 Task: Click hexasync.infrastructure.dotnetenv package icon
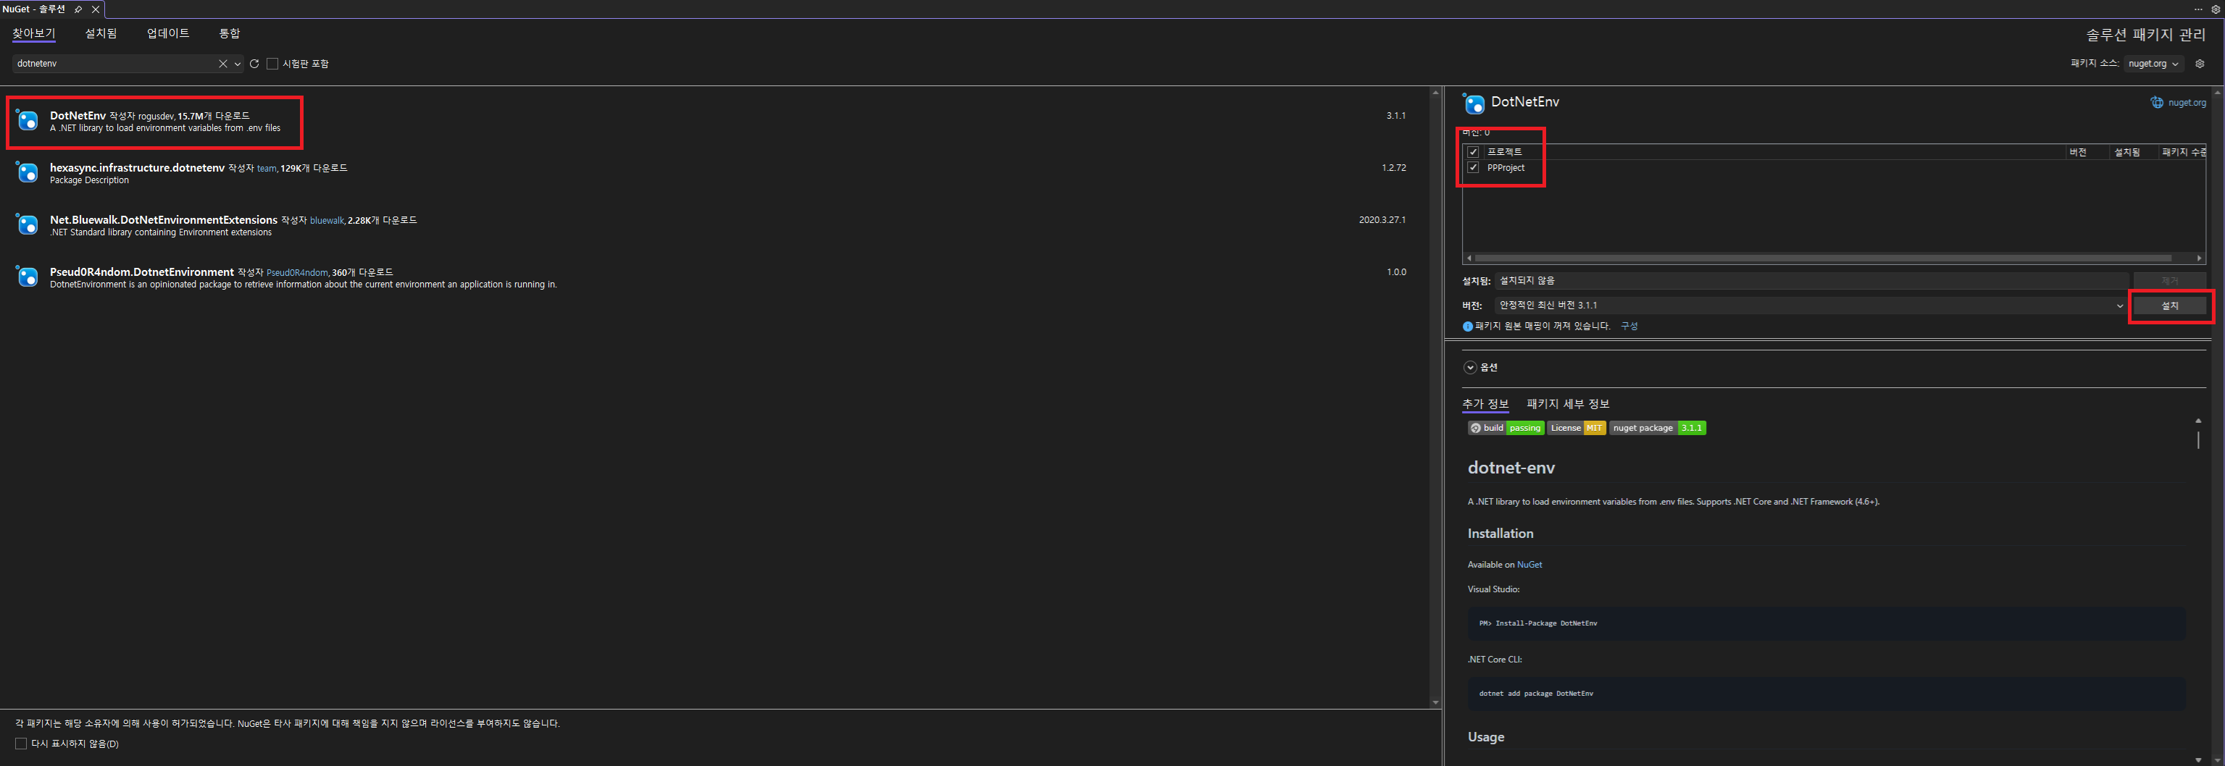click(27, 173)
